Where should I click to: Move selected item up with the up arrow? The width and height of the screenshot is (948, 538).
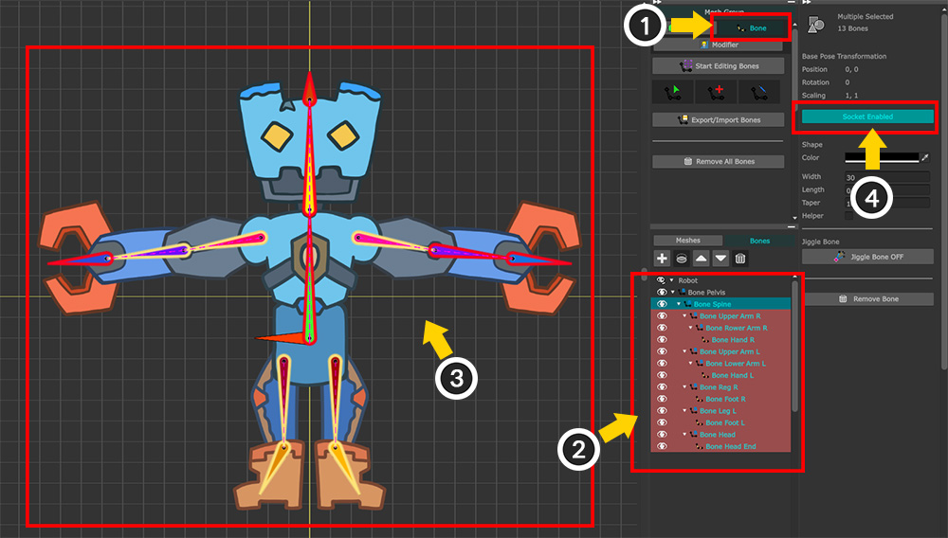tap(702, 259)
